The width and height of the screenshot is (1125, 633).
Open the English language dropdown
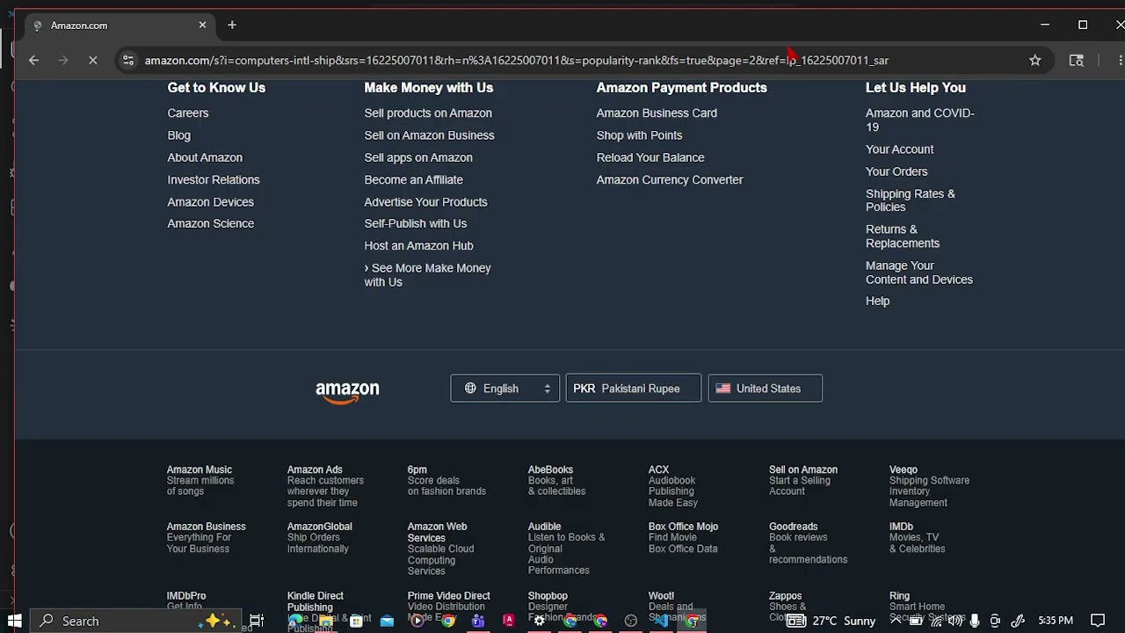coord(504,389)
